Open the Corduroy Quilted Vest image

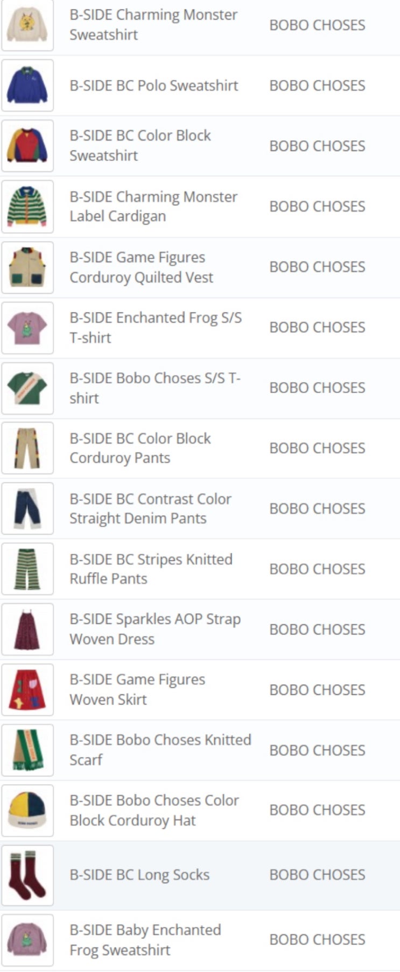pyautogui.click(x=27, y=267)
